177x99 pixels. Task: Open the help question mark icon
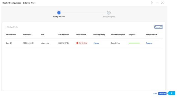[152, 3]
